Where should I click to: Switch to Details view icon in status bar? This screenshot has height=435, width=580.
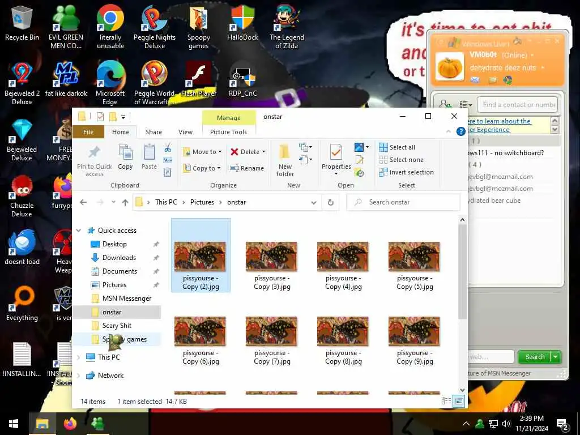coord(446,401)
